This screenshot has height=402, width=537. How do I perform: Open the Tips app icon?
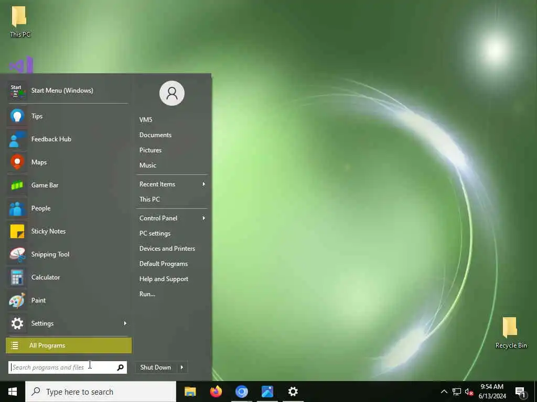click(17, 116)
